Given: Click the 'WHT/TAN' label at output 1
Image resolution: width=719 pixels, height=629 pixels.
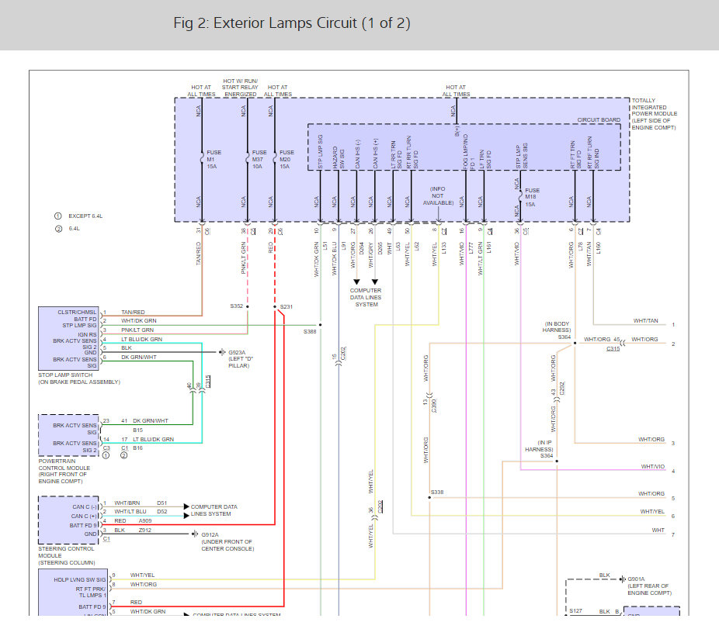Looking at the screenshot, I should (x=645, y=320).
